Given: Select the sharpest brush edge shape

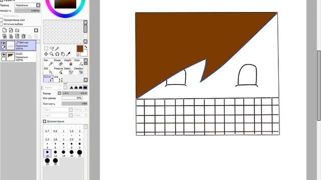Looking at the screenshot, I should [x=71, y=87].
